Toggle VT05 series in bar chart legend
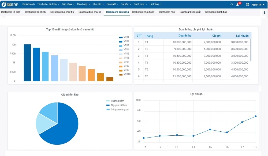Screen dimensions: 268x156 (124, 54)
